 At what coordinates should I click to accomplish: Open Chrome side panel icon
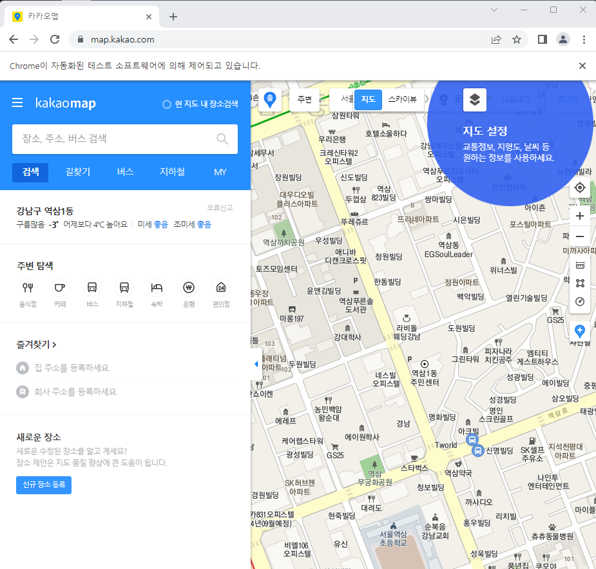[542, 39]
